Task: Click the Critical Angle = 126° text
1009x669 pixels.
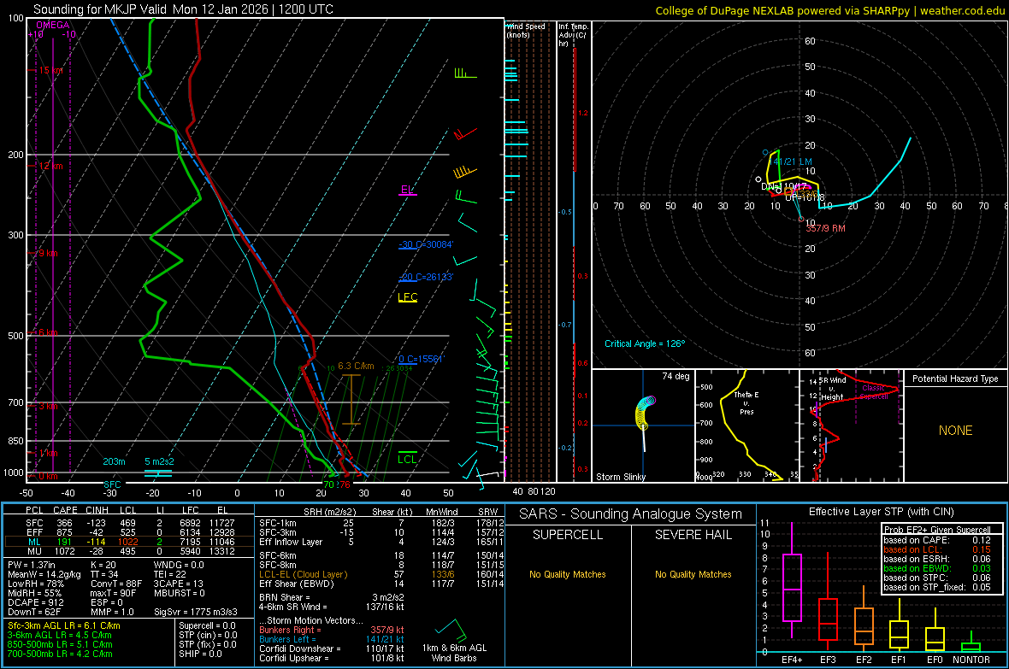Action: (x=645, y=343)
